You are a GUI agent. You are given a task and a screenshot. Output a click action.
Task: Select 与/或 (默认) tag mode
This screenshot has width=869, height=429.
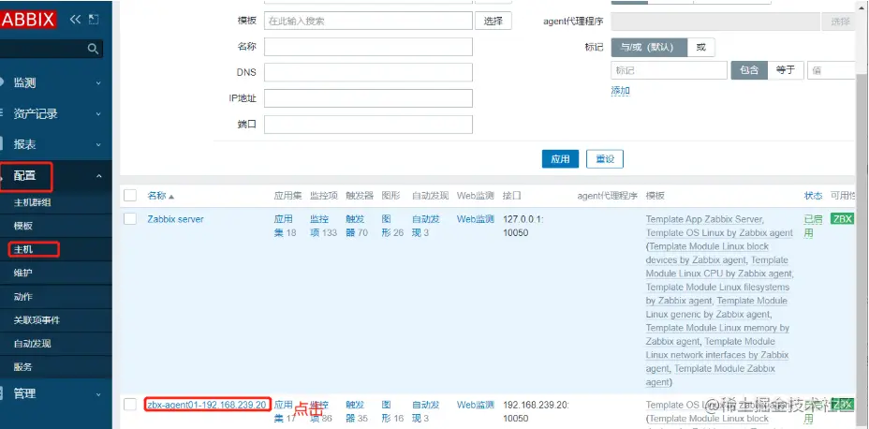[649, 47]
